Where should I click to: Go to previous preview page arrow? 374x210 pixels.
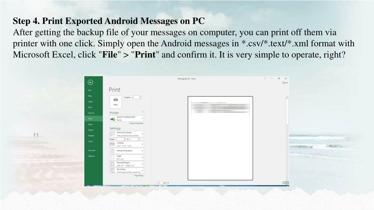pyautogui.click(x=157, y=183)
